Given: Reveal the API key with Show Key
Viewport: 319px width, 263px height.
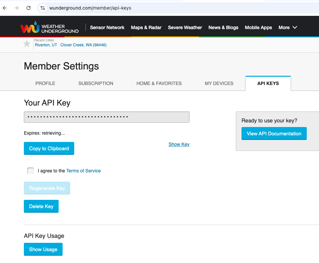Looking at the screenshot, I should pyautogui.click(x=179, y=144).
